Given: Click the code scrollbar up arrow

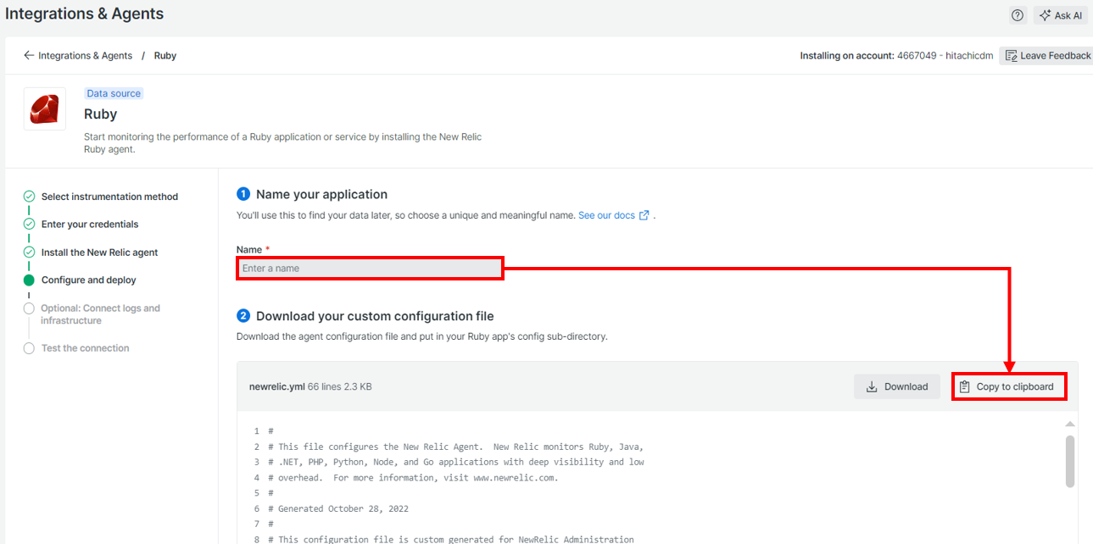Looking at the screenshot, I should [1070, 424].
